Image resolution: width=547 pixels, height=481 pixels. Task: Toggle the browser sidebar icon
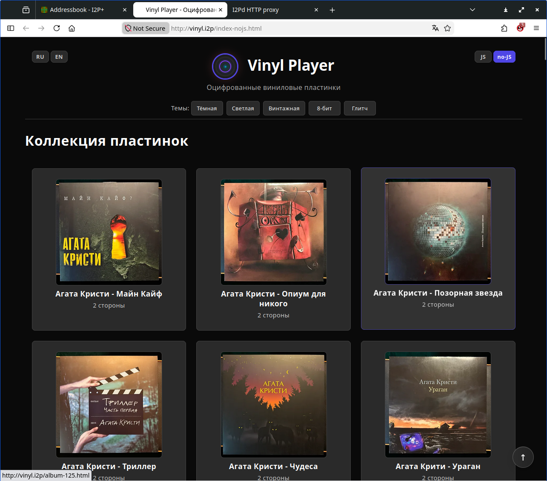tap(11, 28)
